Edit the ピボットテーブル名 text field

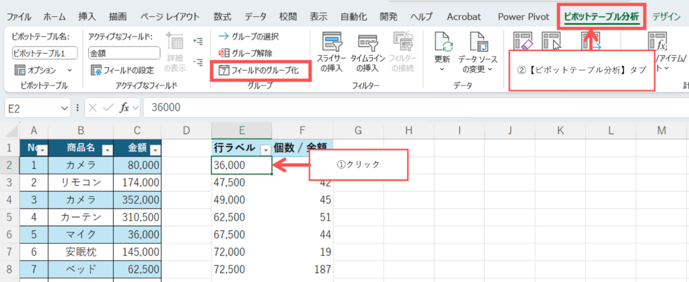coord(44,52)
